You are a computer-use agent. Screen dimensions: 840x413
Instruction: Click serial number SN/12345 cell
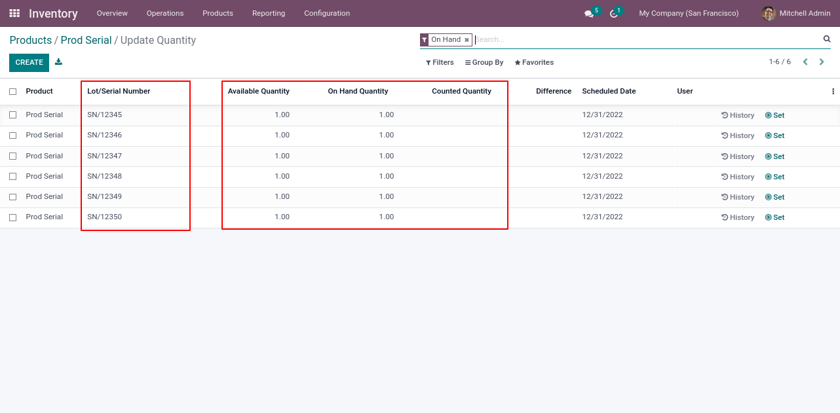tap(105, 115)
